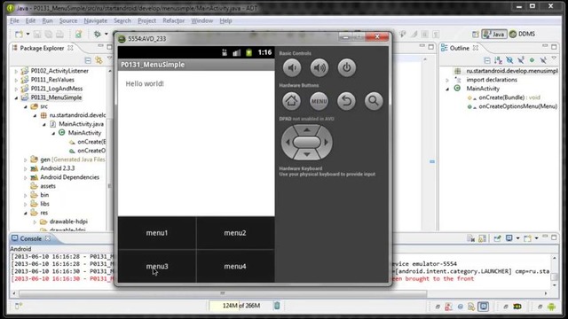Click the DPAD down arrow

tap(307, 155)
